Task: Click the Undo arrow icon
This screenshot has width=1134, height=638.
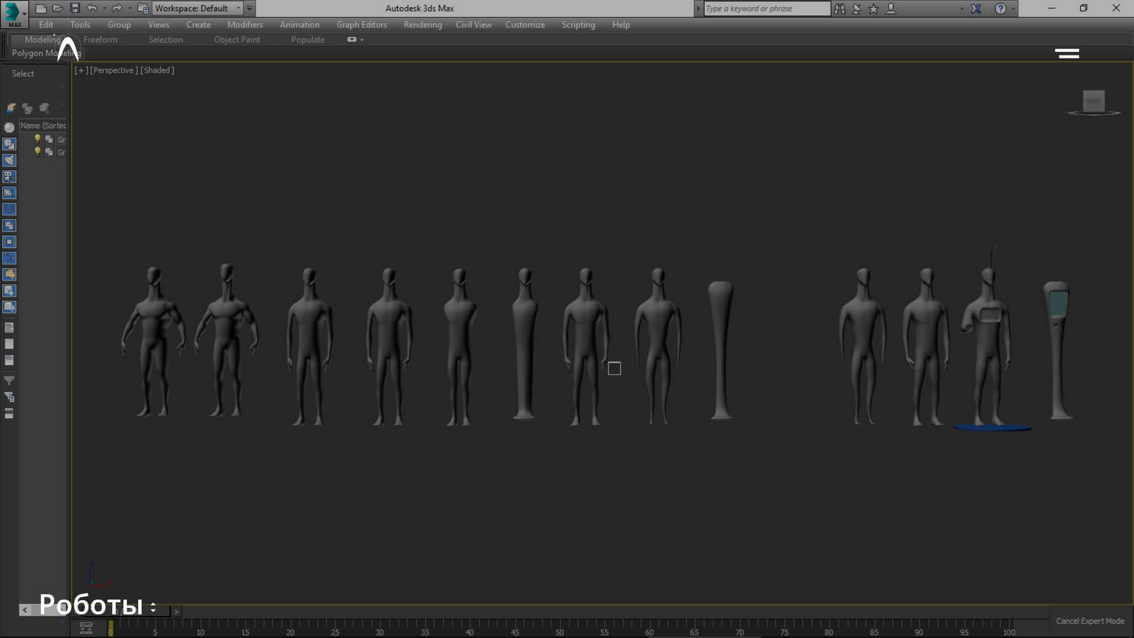Action: point(92,8)
